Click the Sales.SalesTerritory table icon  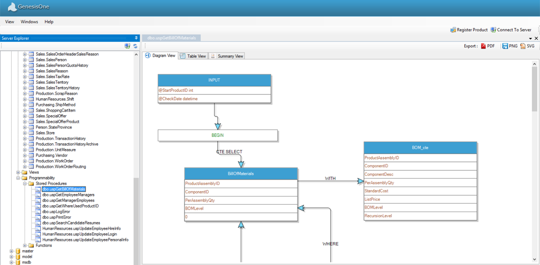[31, 82]
